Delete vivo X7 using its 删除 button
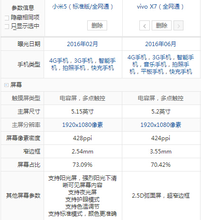This screenshot has height=220, width=201. point(162,25)
